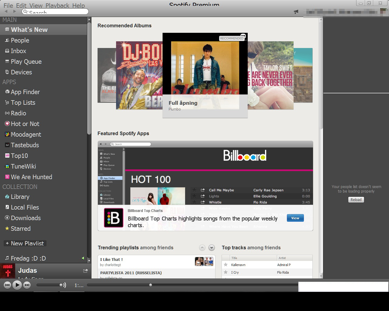Click the Tastebuds app icon
Viewport: 389px width, 311px height.
pos(7,145)
